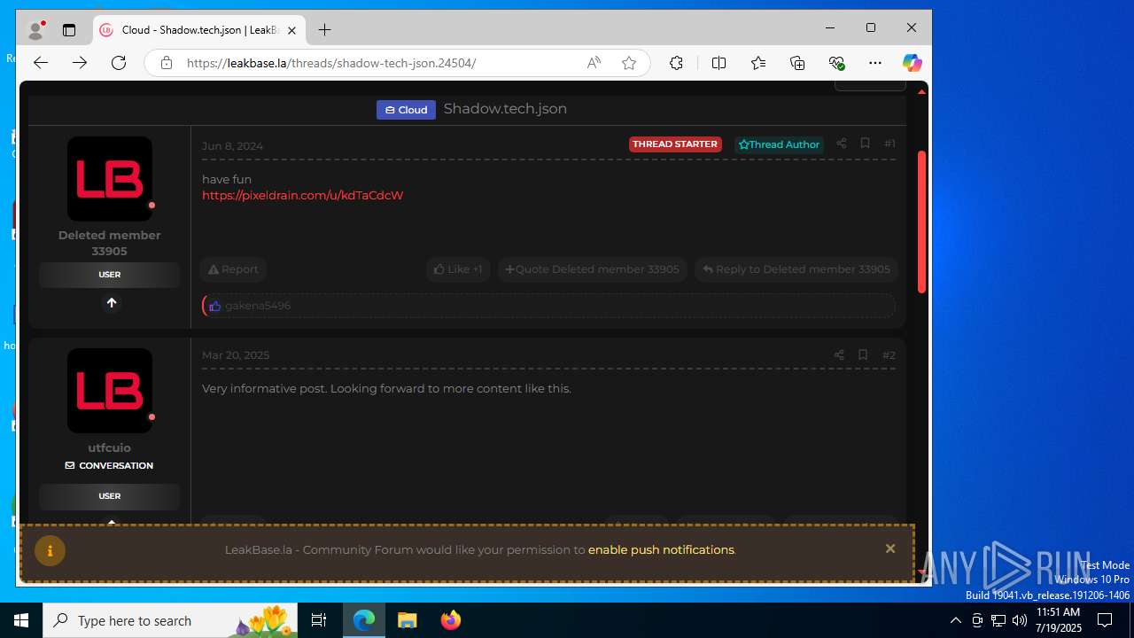This screenshot has width=1134, height=638.
Task: View site information lock icon
Action: coord(166,63)
